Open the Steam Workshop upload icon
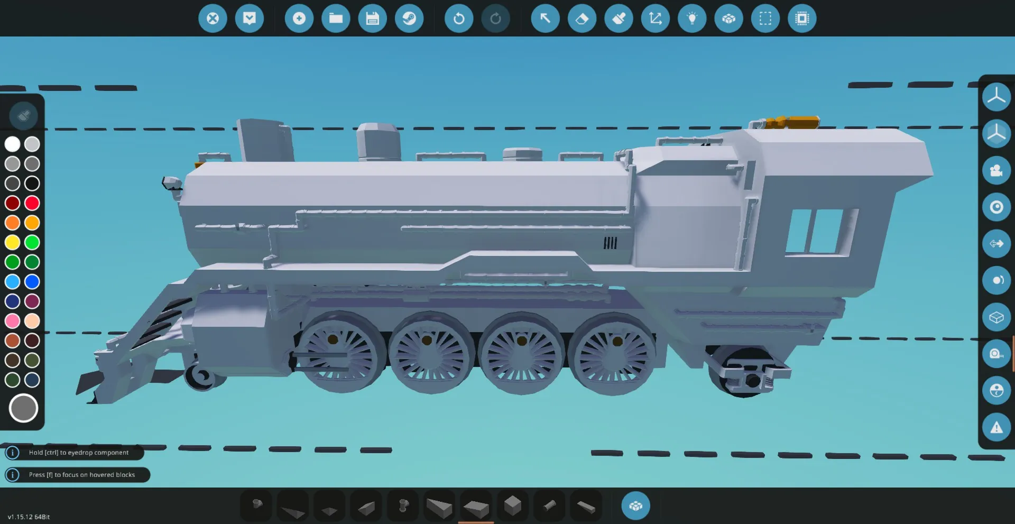1015x524 pixels. pos(409,19)
